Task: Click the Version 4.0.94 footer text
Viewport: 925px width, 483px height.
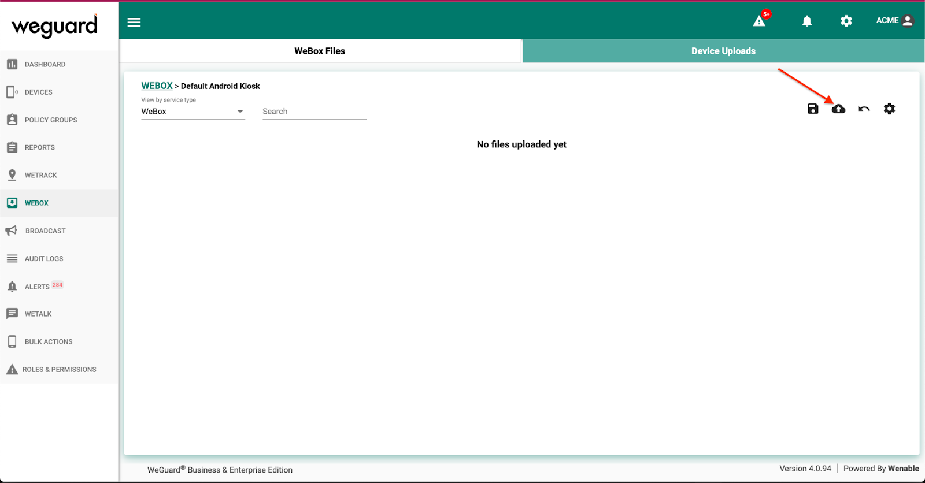Action: (x=805, y=469)
